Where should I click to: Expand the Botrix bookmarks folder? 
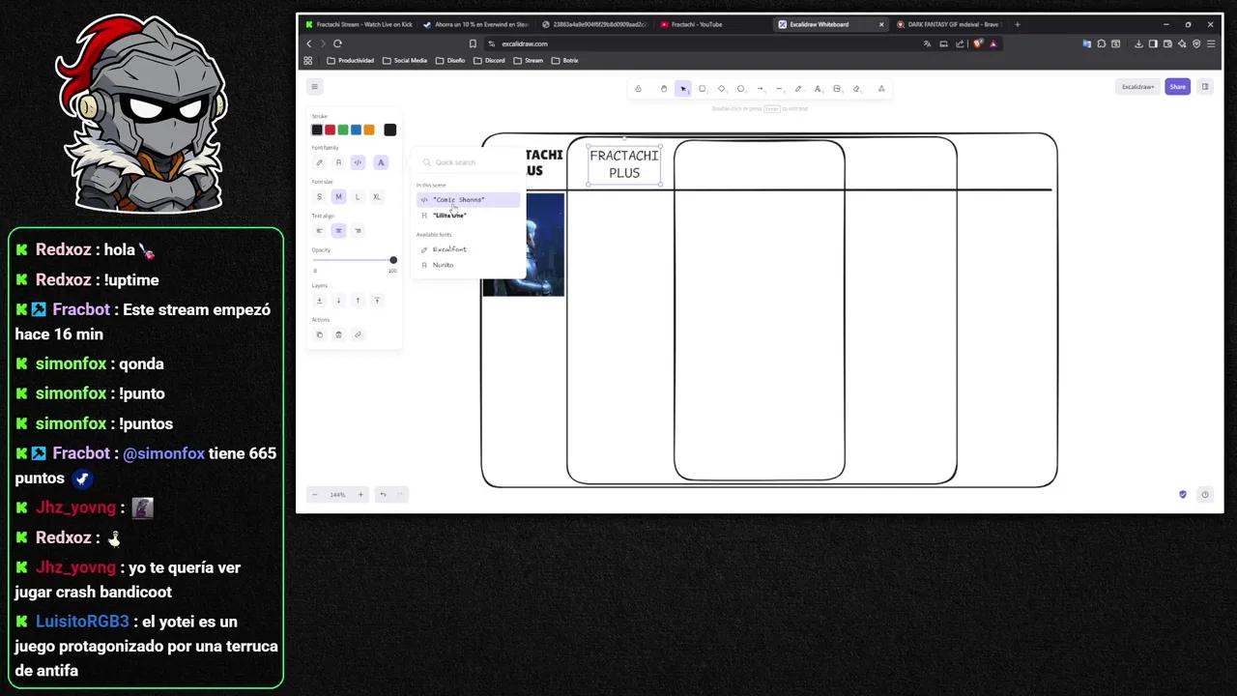pos(567,60)
